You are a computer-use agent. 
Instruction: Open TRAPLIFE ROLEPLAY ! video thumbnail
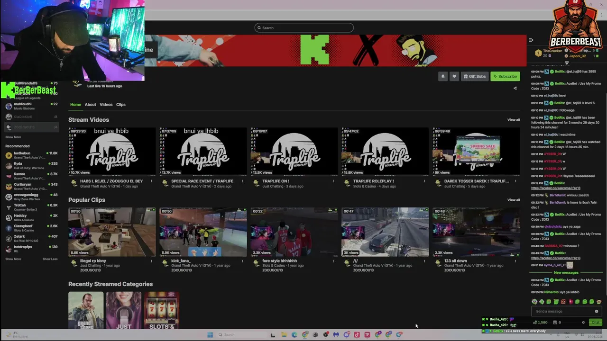[x=385, y=152]
